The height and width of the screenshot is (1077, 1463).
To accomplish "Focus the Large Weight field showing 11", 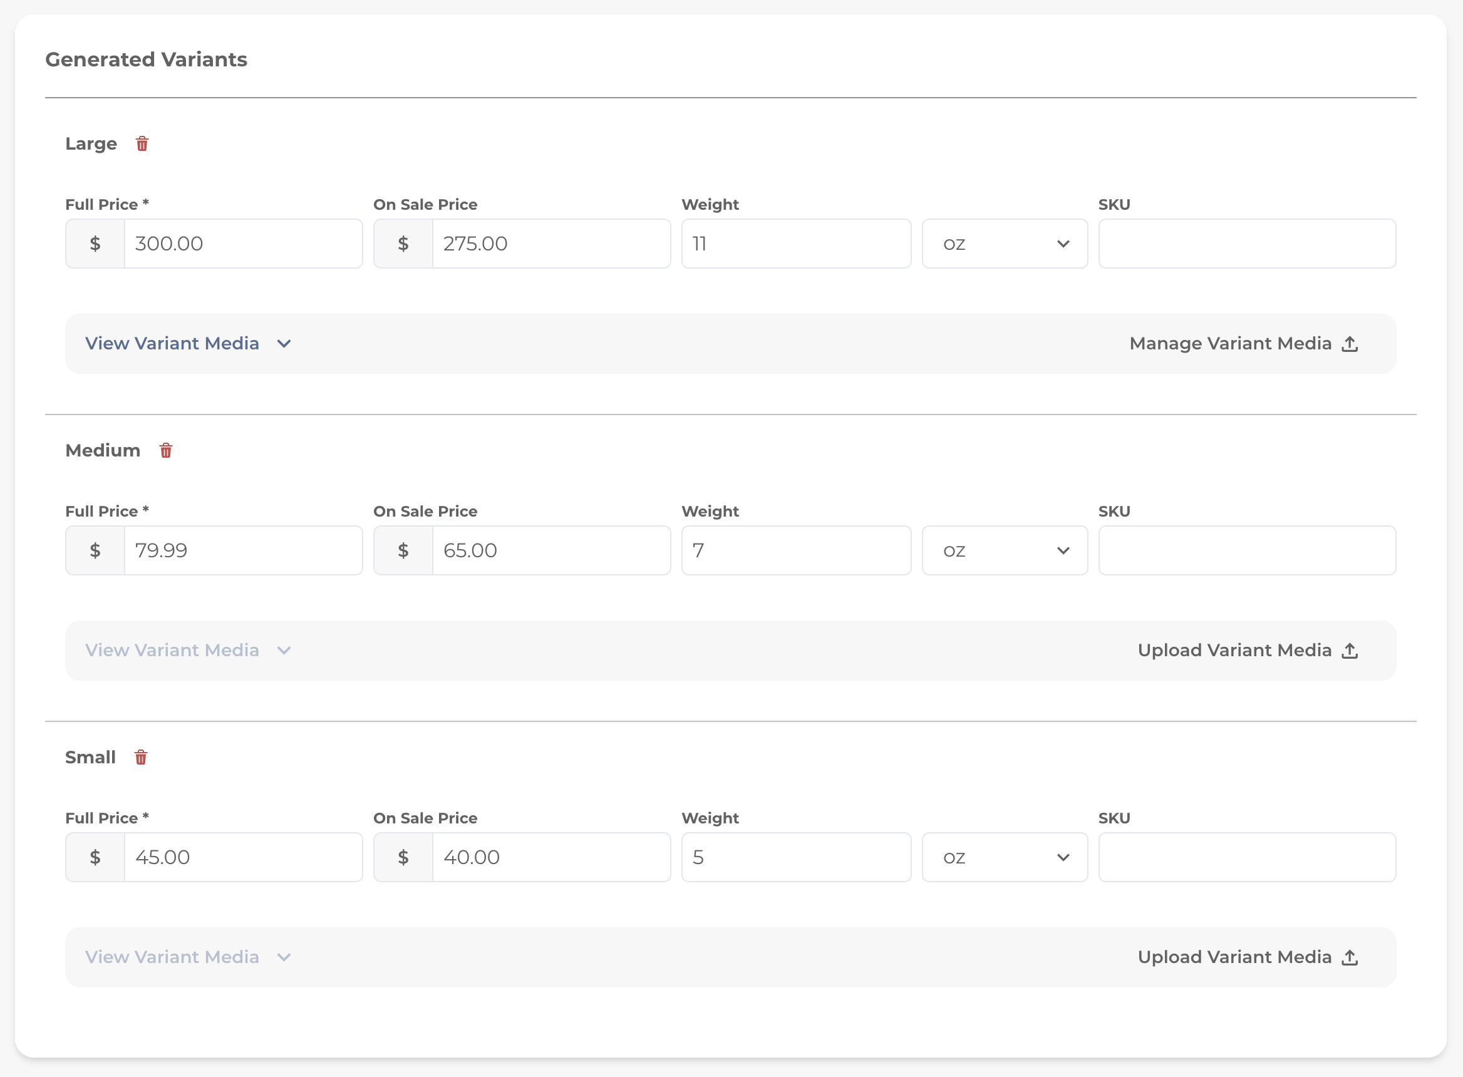I will click(x=796, y=244).
